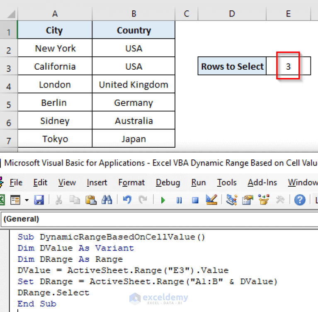Select the Sidney cell

[x=55, y=120]
